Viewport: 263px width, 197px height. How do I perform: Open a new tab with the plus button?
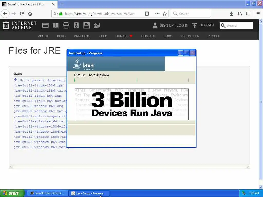click(62, 4)
